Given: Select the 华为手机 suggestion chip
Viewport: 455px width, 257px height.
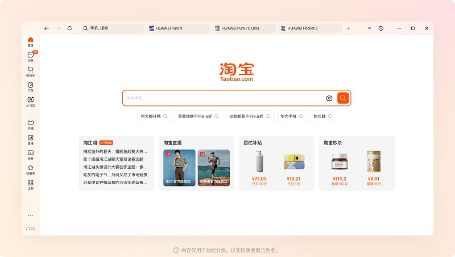Looking at the screenshot, I should 292,117.
